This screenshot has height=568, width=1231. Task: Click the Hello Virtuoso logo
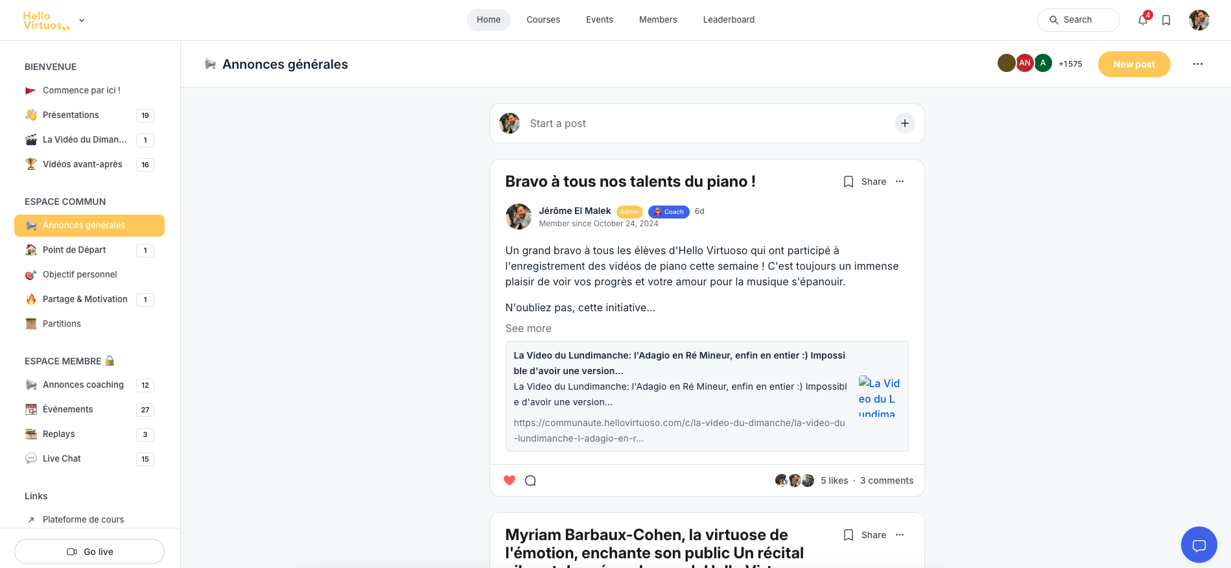coord(46,20)
